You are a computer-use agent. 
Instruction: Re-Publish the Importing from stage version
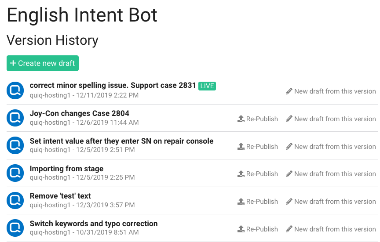click(258, 174)
